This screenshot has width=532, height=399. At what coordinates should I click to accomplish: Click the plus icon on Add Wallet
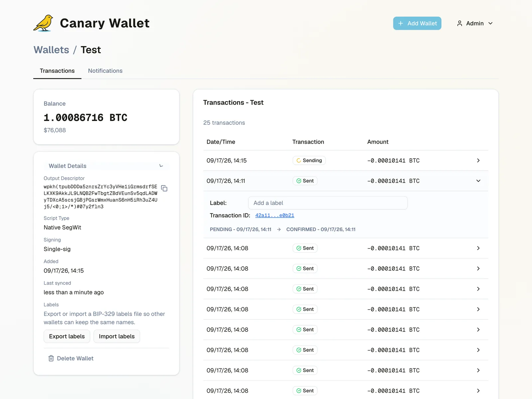401,23
